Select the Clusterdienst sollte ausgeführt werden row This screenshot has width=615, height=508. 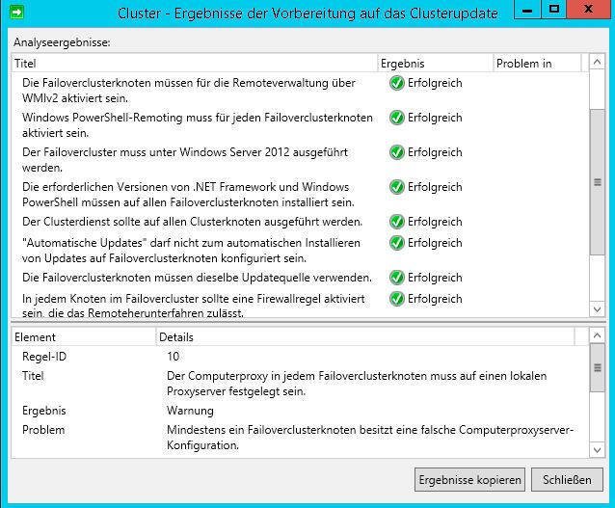(300, 222)
